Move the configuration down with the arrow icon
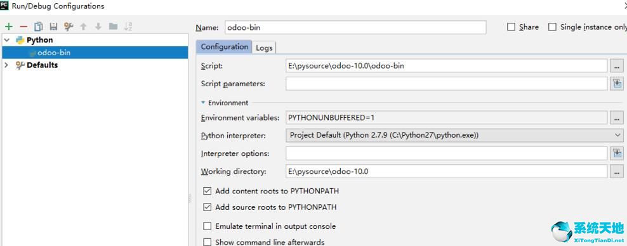Viewport: 627px width, 246px height. (98, 27)
